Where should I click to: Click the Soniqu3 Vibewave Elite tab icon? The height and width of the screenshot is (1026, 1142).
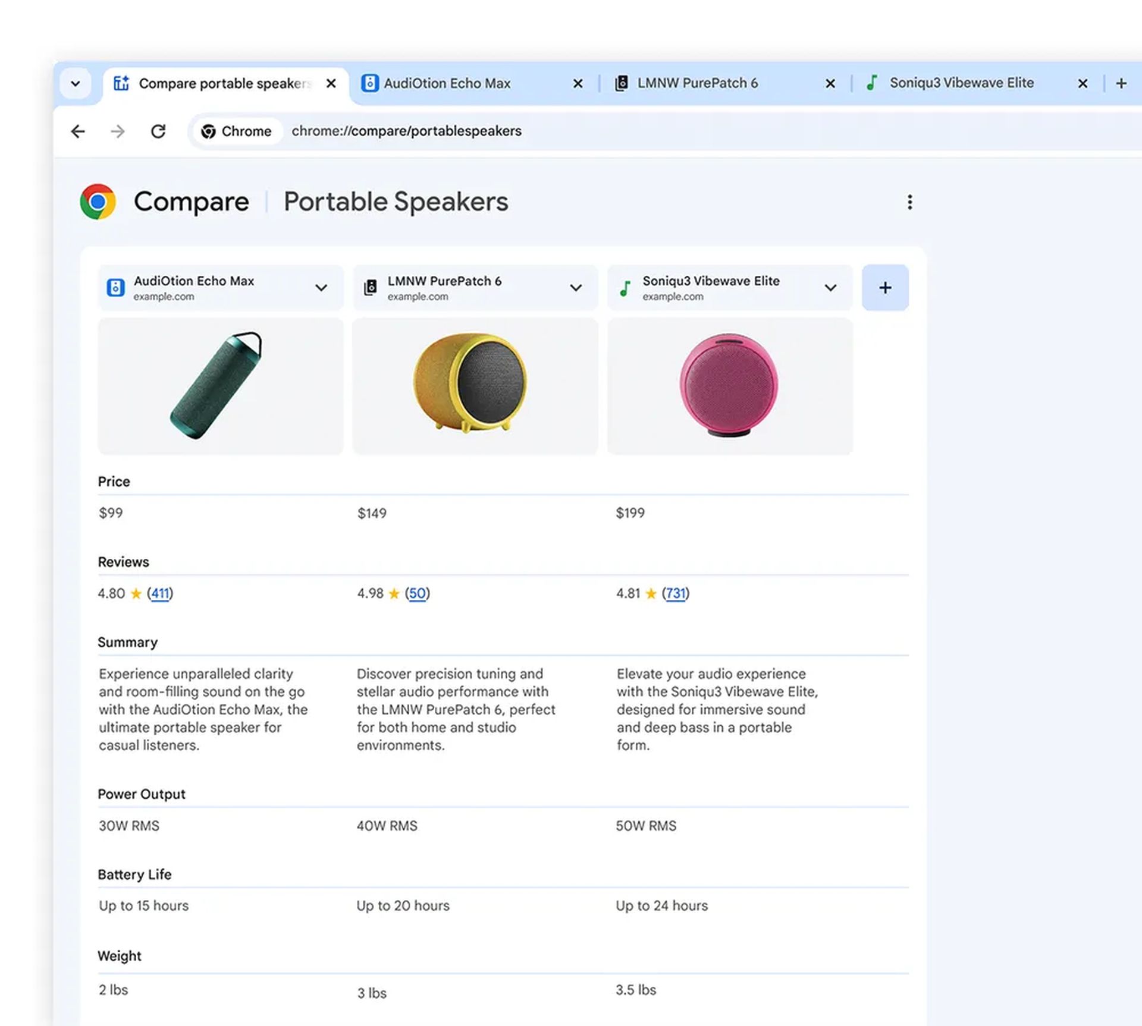(x=871, y=83)
